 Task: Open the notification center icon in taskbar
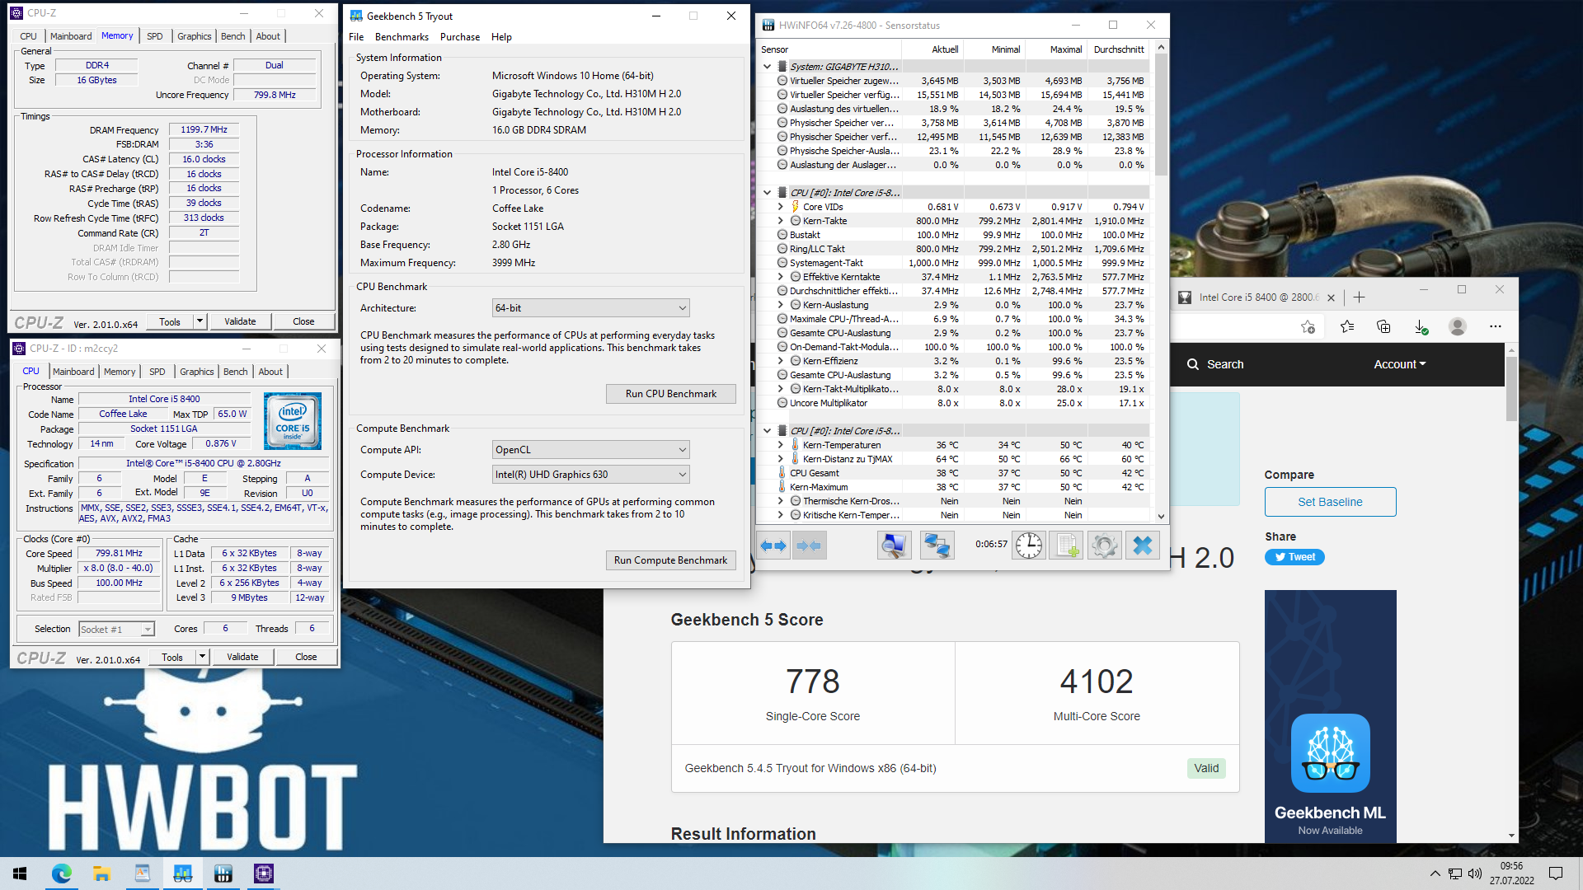tap(1556, 874)
